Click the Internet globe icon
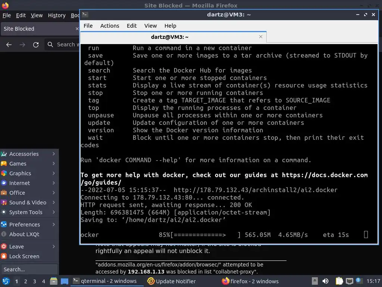Screen dimensions: 382x287 (4, 183)
